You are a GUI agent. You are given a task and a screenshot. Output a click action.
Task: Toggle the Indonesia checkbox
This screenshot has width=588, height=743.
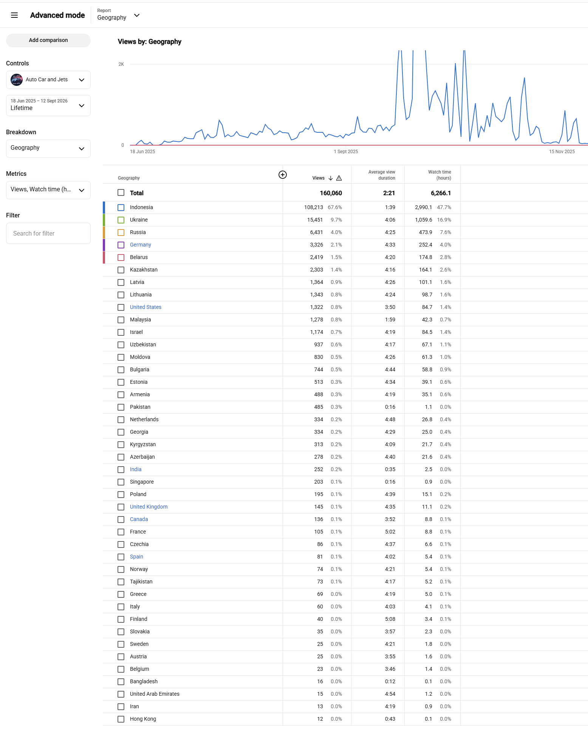click(x=121, y=208)
